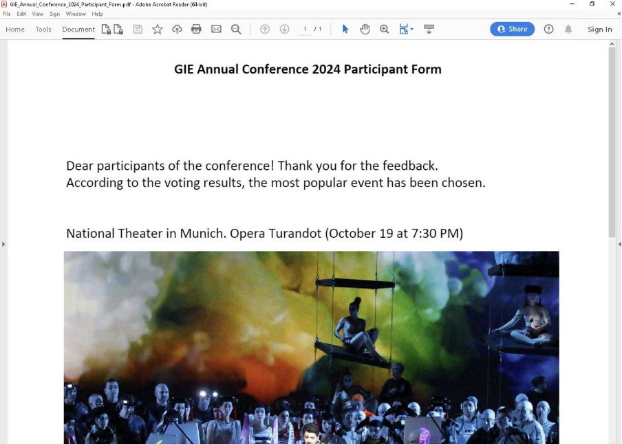Add a bookmark star to document
Screen dimensions: 622x444
(158, 29)
